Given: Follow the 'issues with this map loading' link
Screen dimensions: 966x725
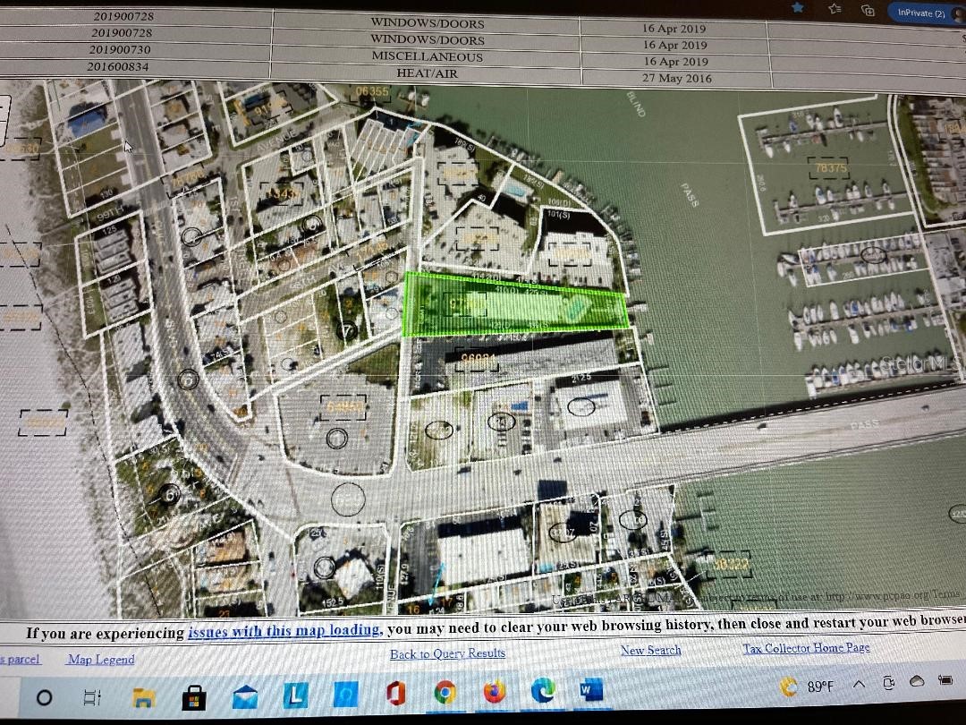Looking at the screenshot, I should pos(284,632).
